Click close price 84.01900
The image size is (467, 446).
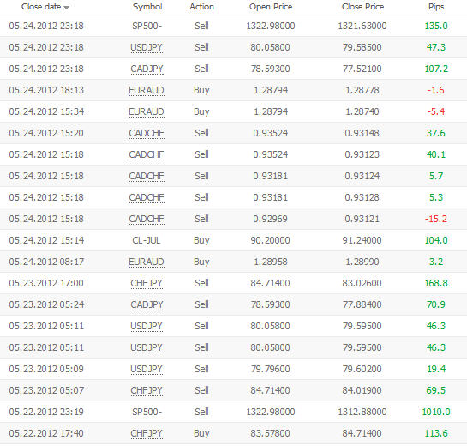(362, 390)
